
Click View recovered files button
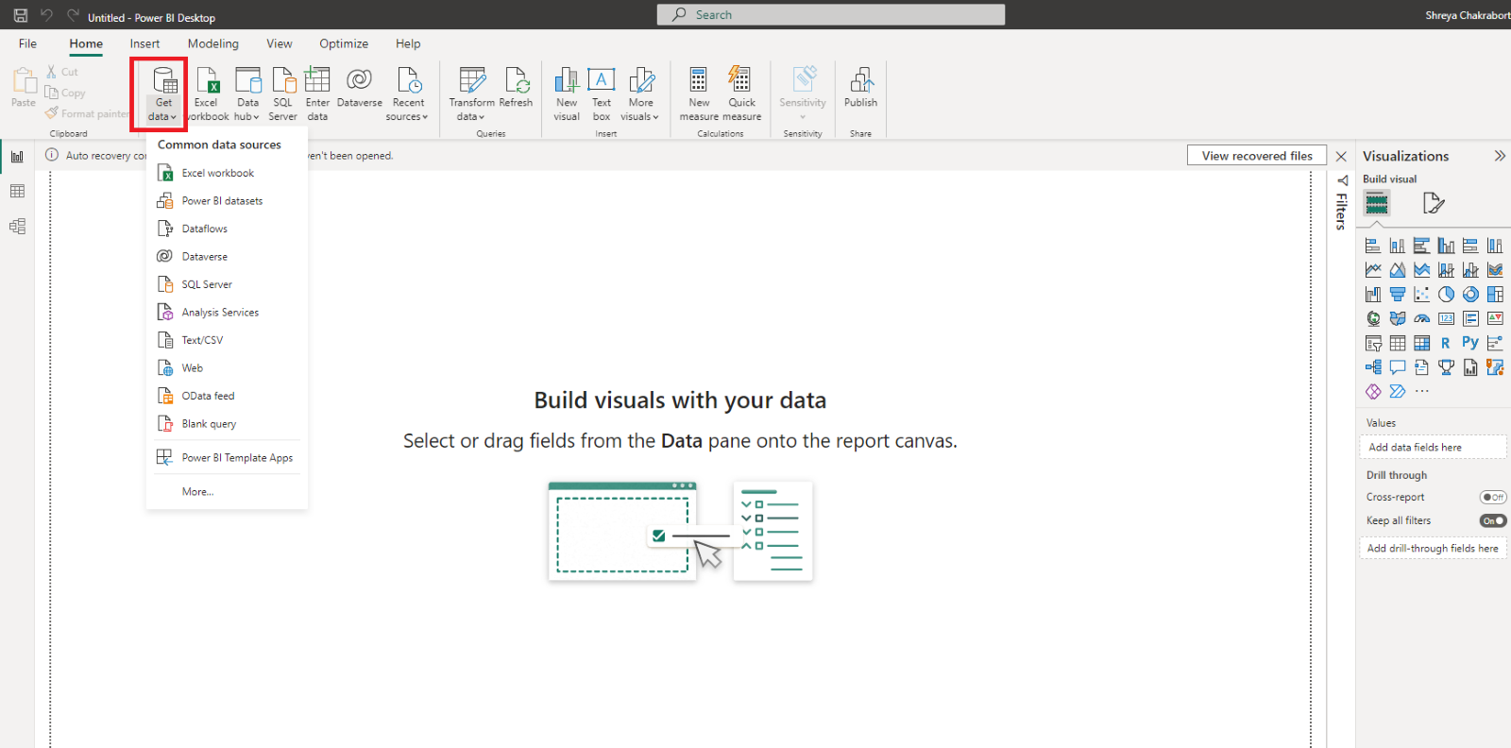click(x=1256, y=156)
